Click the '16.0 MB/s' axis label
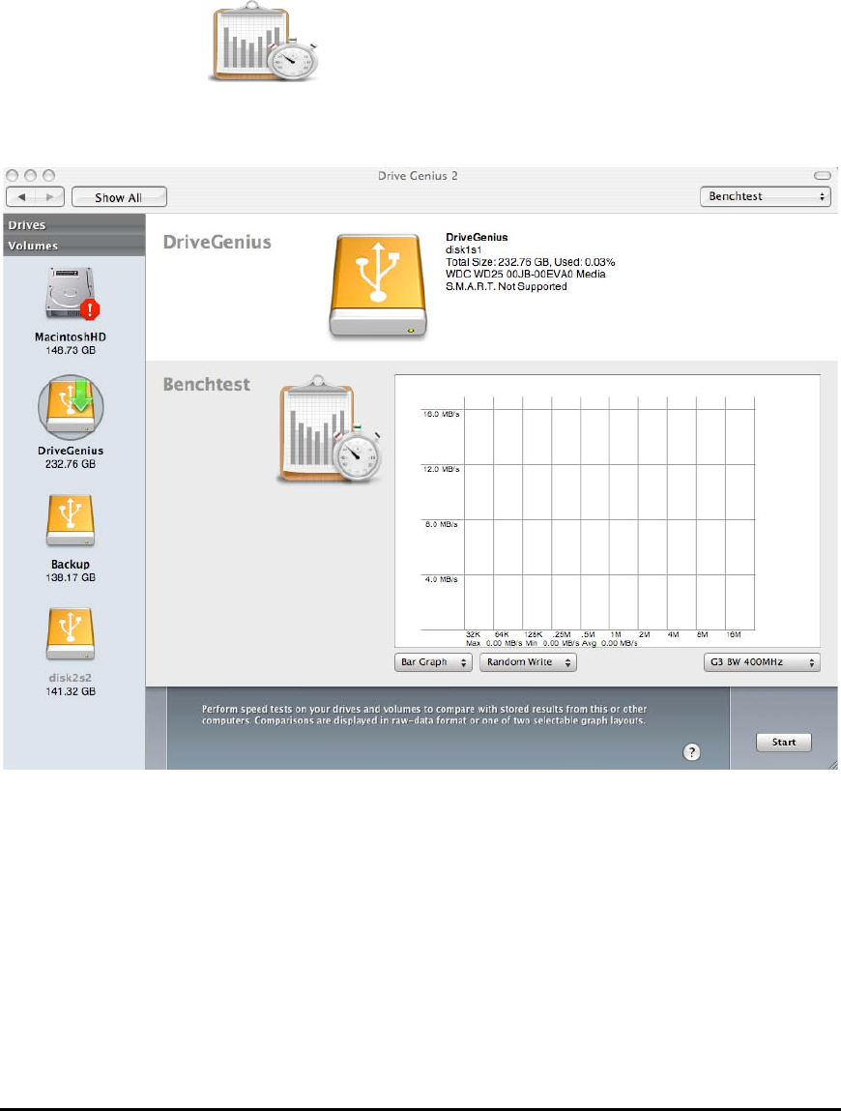The image size is (841, 1111). (x=441, y=414)
